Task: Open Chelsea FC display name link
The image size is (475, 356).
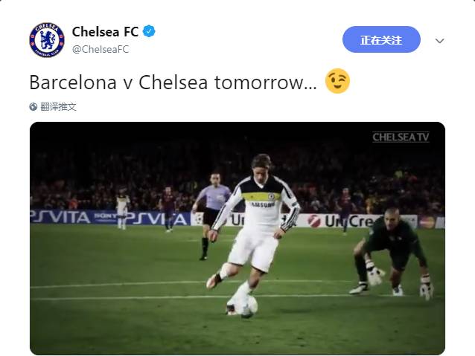Action: (x=105, y=31)
